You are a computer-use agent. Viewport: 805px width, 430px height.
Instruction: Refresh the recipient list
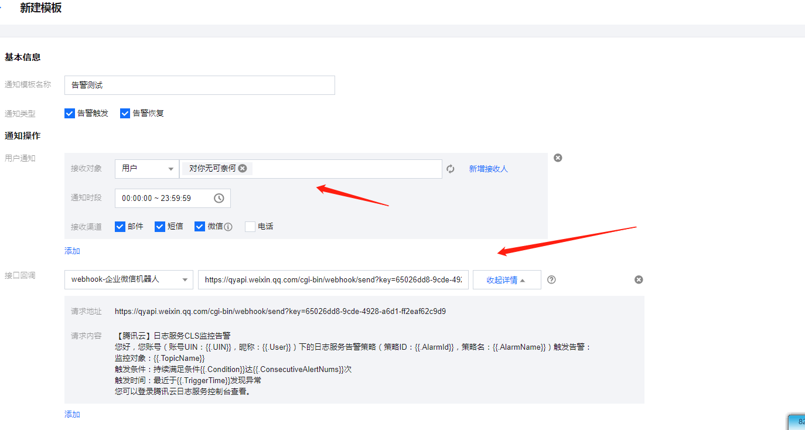pyautogui.click(x=451, y=169)
